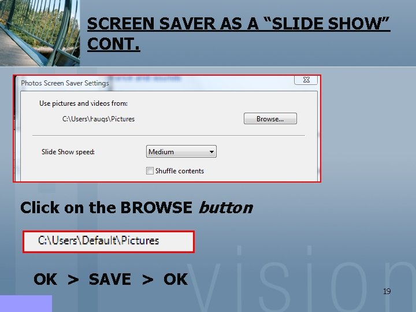Screen dimensions: 416x312
Task: Click the slide page number 19
Action: [387, 291]
